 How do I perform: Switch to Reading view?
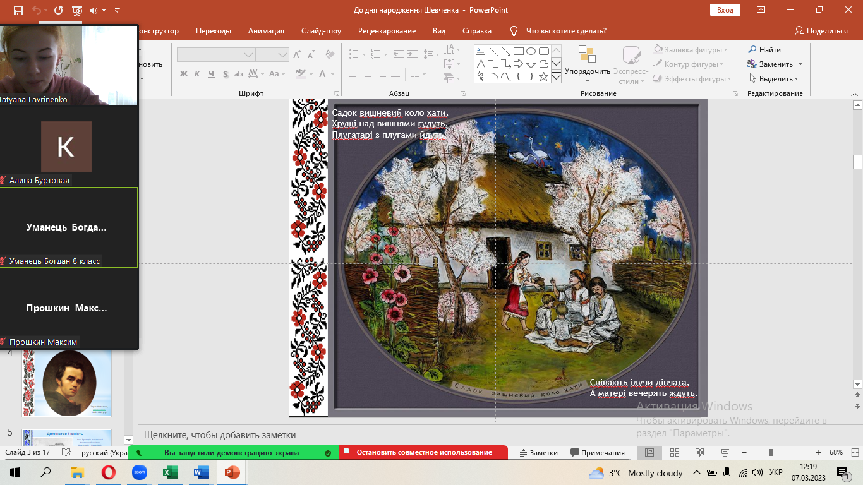pos(699,453)
